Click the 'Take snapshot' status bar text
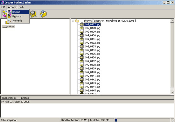 point(9,120)
